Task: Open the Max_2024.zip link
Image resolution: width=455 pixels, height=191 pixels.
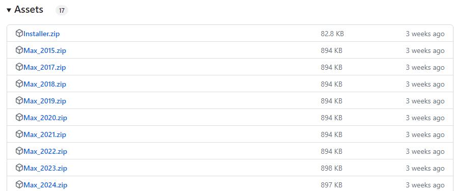Action: click(45, 185)
